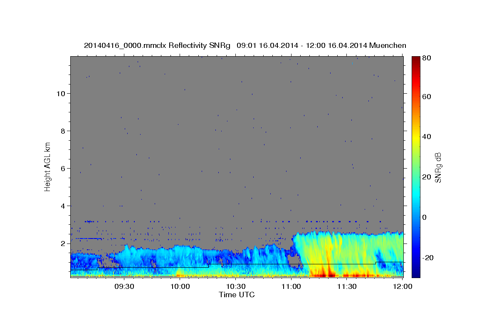Click the 10:30 time tick label
The width and height of the screenshot is (499, 333).
coord(236,286)
